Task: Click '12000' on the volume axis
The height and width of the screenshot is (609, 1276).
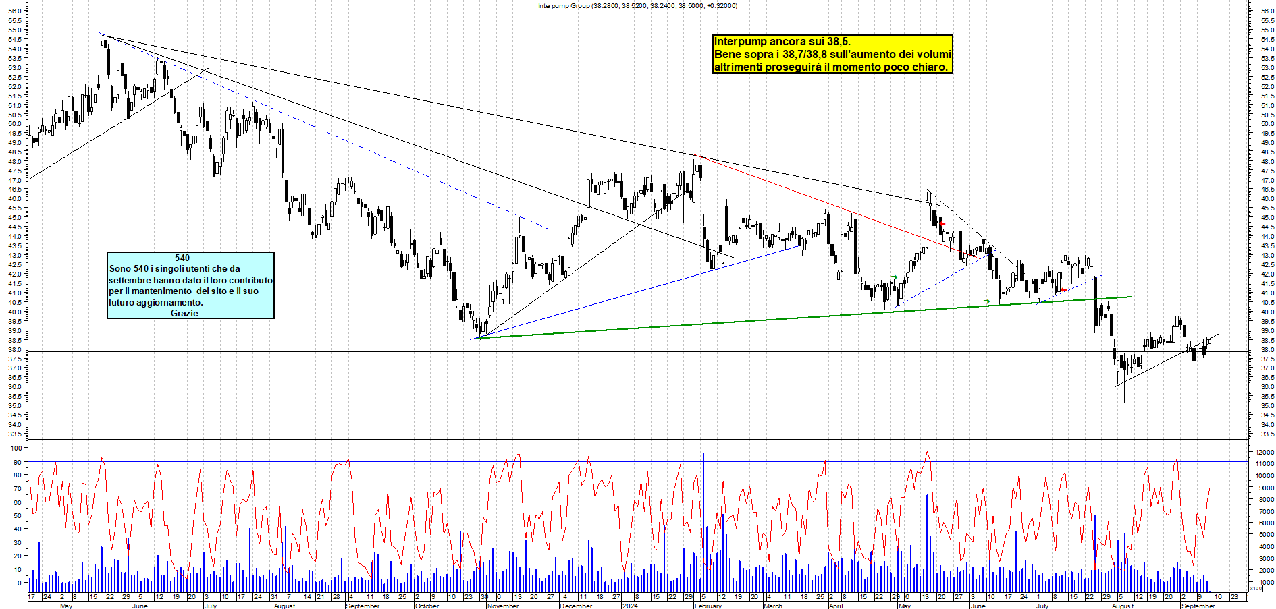Action: click(x=1265, y=452)
